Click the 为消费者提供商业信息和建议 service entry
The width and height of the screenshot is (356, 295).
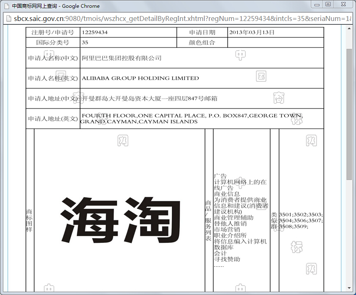pyautogui.click(x=241, y=206)
